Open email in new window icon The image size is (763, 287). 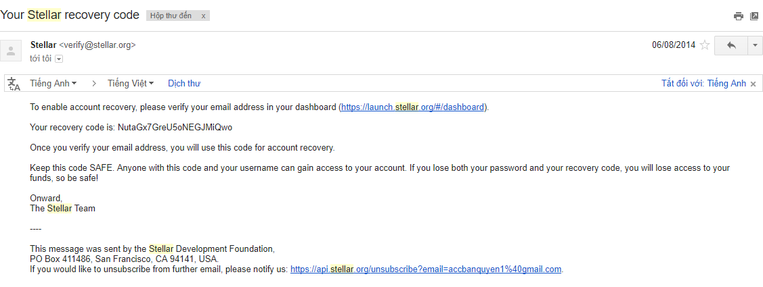click(754, 16)
